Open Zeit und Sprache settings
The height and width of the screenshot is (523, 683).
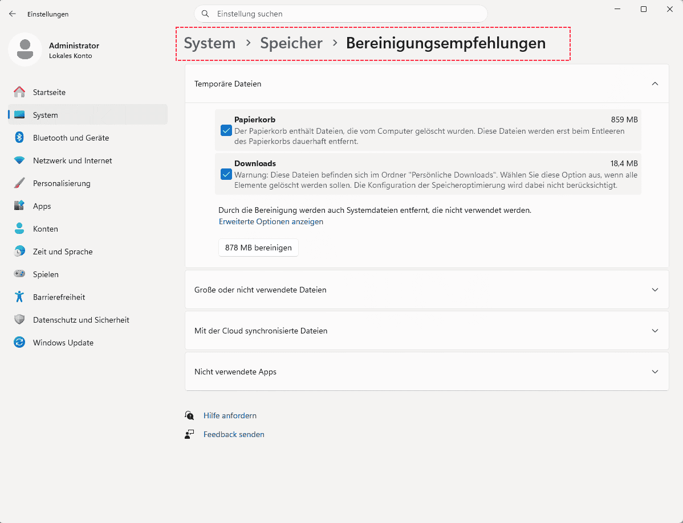click(88, 252)
